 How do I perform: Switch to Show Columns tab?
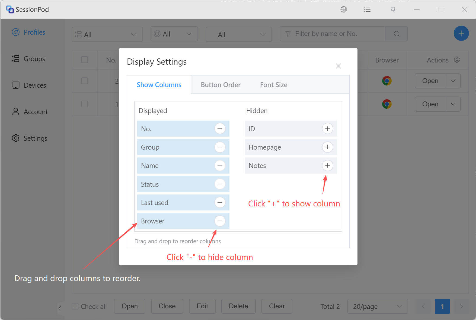pyautogui.click(x=159, y=85)
